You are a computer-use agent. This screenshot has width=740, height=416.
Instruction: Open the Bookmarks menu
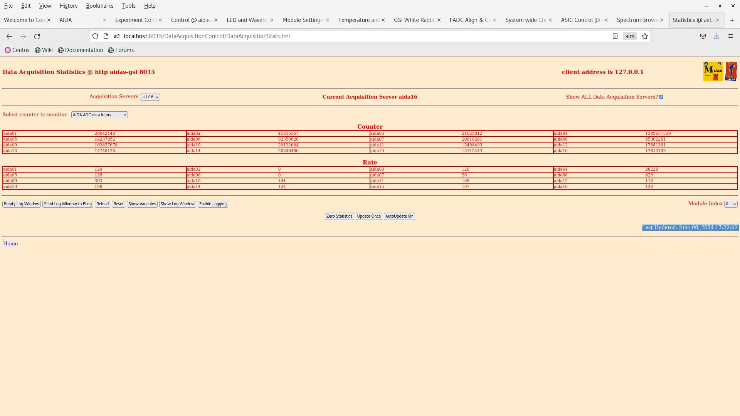coord(99,6)
